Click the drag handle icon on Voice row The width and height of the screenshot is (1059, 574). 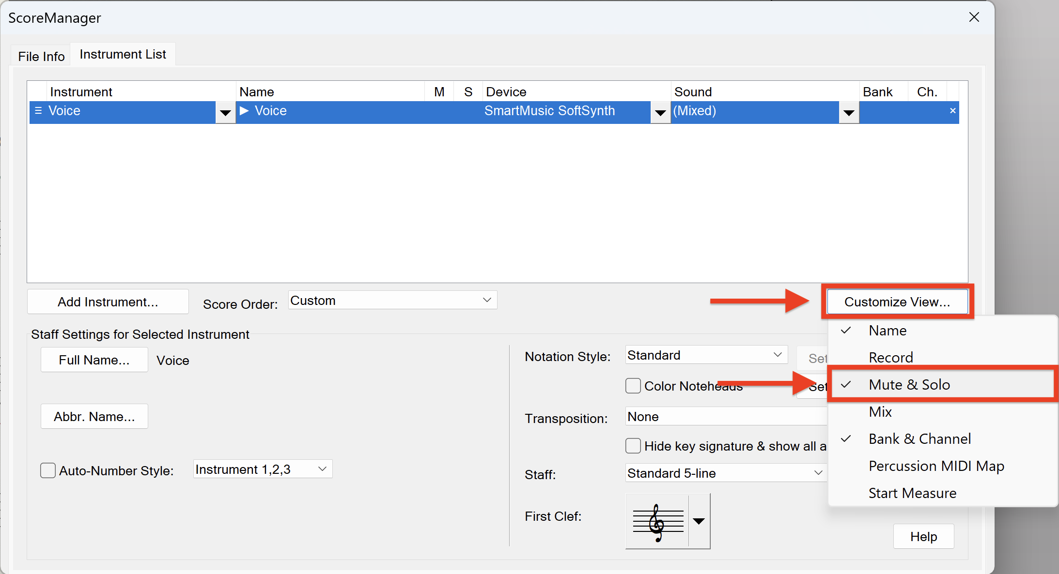point(38,111)
